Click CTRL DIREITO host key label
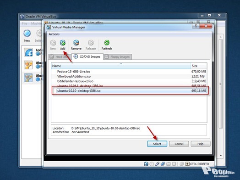 (x=199, y=164)
